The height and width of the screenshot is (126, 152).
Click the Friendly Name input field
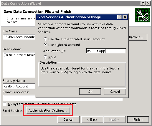19,86
